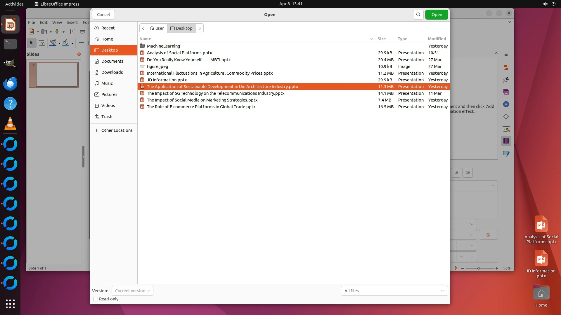This screenshot has width=561, height=315.
Task: Click the zoom slider in status bar
Action: 479,268
